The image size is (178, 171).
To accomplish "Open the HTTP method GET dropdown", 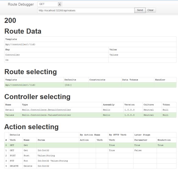I will (50, 4).
